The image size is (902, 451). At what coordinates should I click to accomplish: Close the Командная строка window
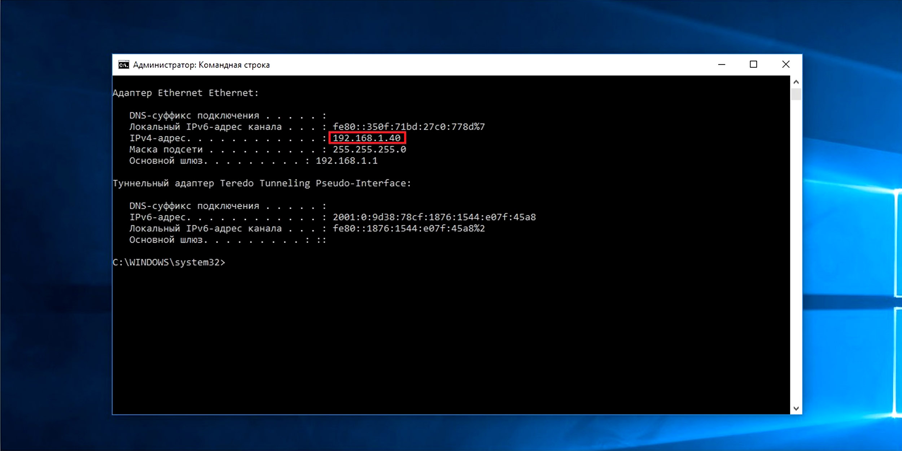[x=785, y=65]
